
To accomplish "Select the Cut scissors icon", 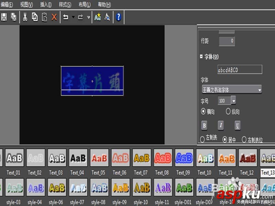I will 25,17.
